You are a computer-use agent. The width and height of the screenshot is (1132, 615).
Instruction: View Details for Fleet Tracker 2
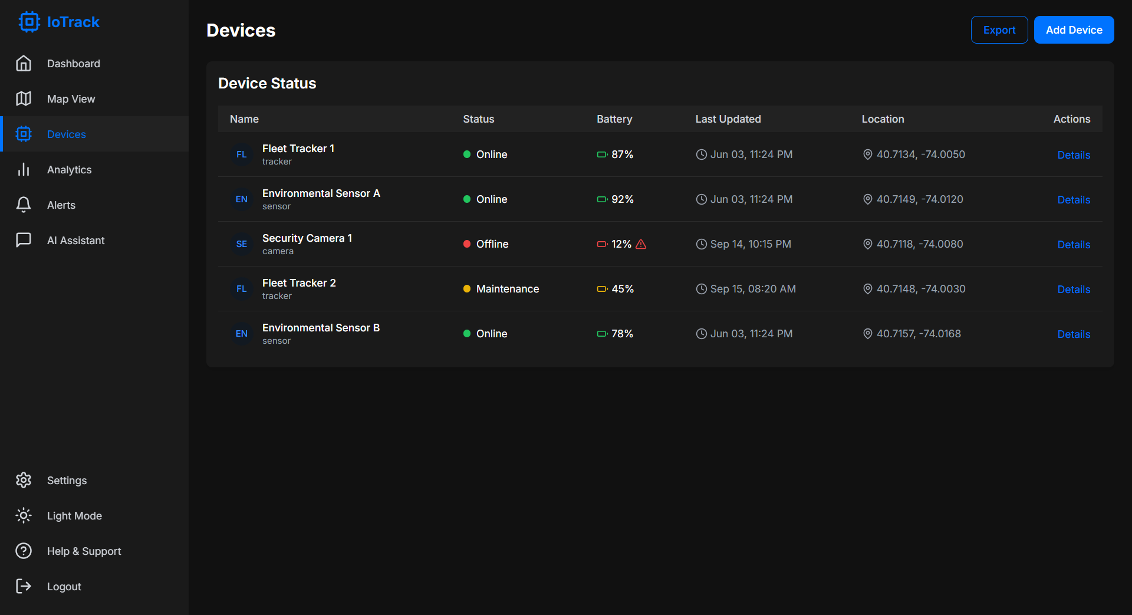pyautogui.click(x=1073, y=290)
